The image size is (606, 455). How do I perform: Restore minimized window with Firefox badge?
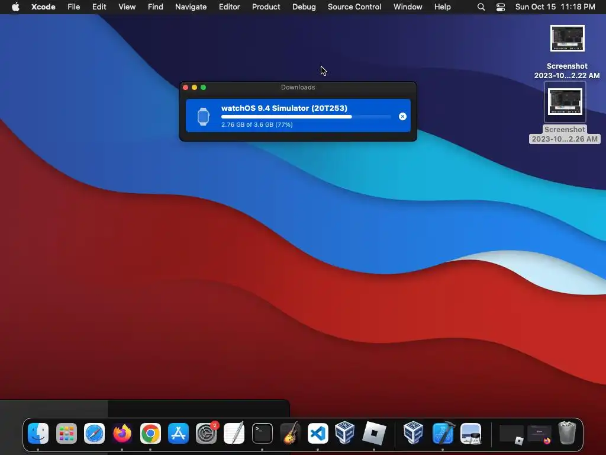tap(540, 434)
